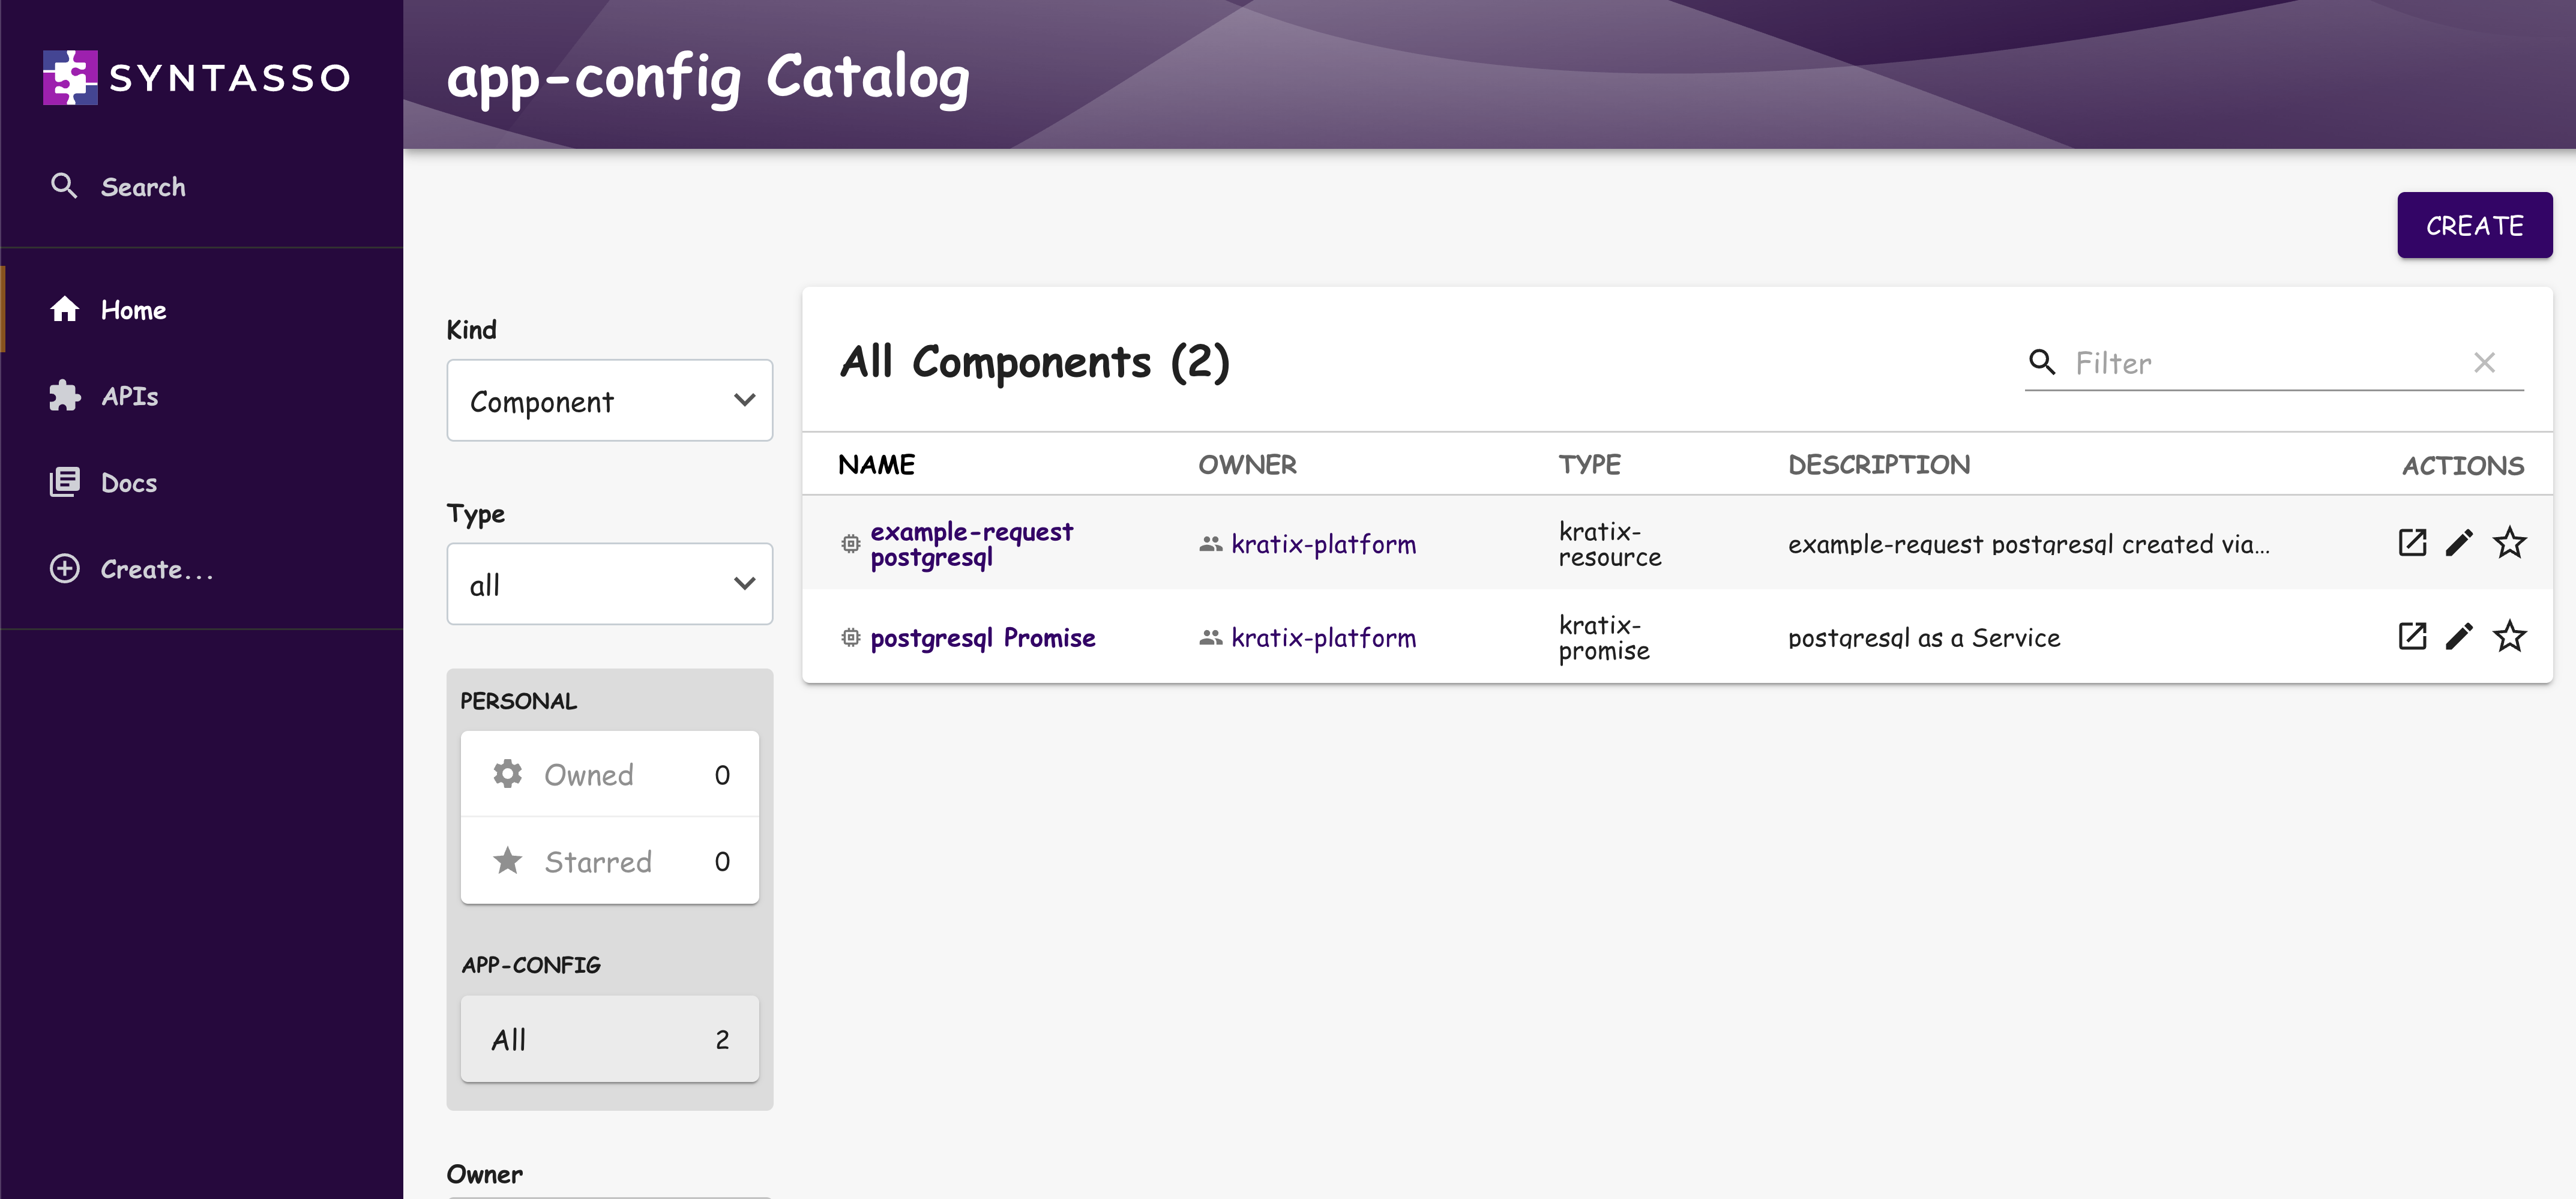Click the Syntasso logo icon
Screen dimensions: 2576x1199
point(70,77)
